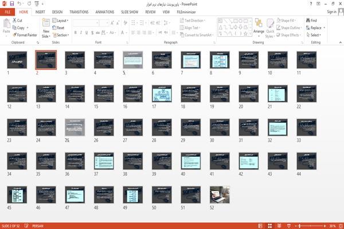Open the TRANSITIONS ribbon tab

(79, 12)
